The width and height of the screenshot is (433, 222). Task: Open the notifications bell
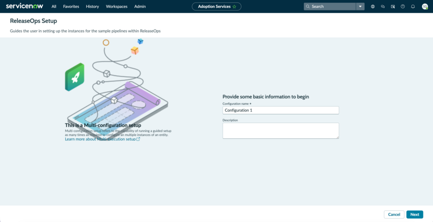413,6
